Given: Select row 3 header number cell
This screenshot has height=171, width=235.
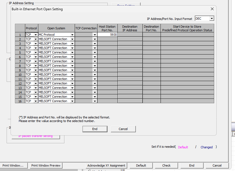Looking at the screenshot, I should 20,44.
